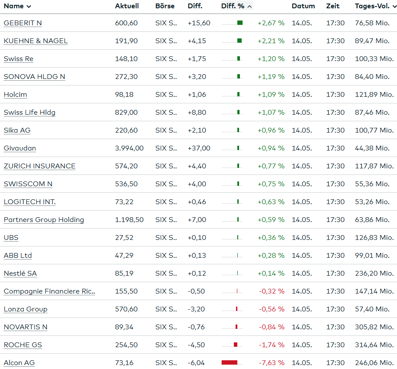This screenshot has width=397, height=369.
Task: Select ABB Ltd change +0,28 %
Action: pyautogui.click(x=271, y=256)
